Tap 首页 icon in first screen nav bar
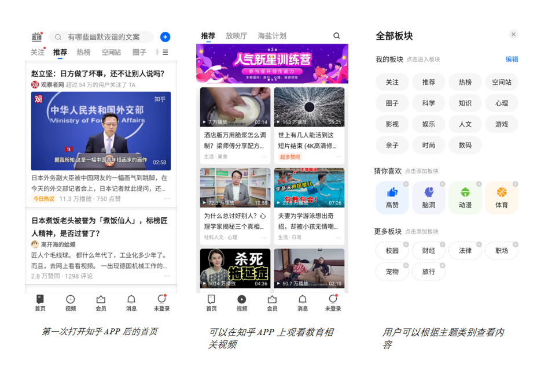The height and width of the screenshot is (375, 537). [x=40, y=303]
